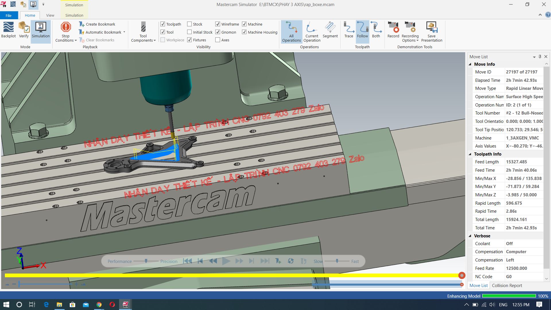551x310 pixels.
Task: Enable the Stock visibility checkbox
Action: click(x=189, y=24)
